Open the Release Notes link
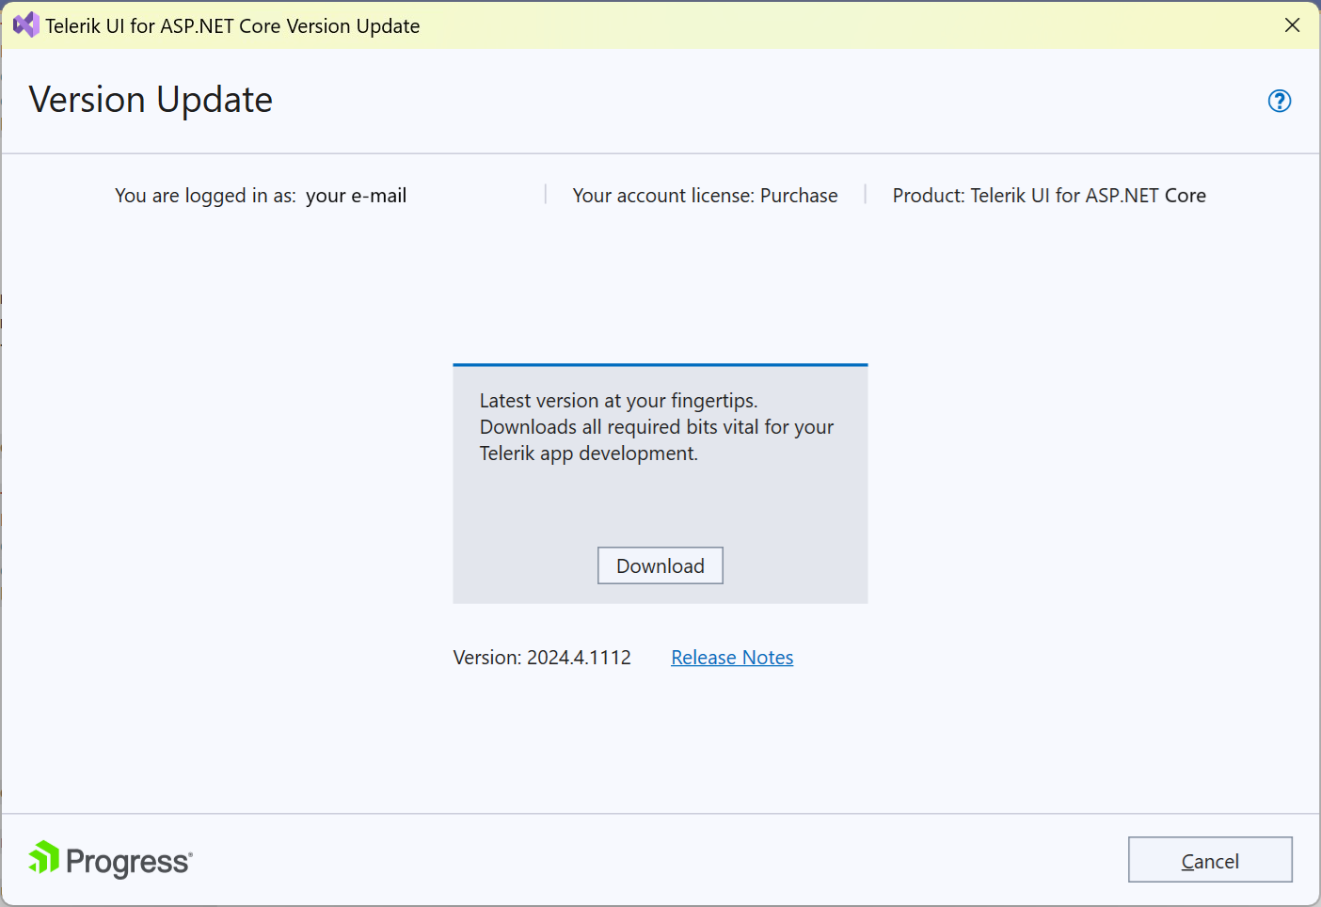This screenshot has width=1321, height=907. [732, 657]
